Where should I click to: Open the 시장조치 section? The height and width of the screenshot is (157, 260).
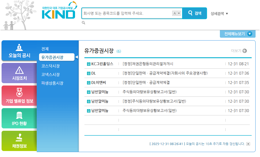click(19, 73)
